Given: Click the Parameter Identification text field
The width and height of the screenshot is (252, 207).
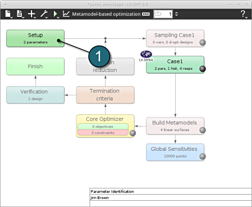Looking at the screenshot, I should (171, 191).
